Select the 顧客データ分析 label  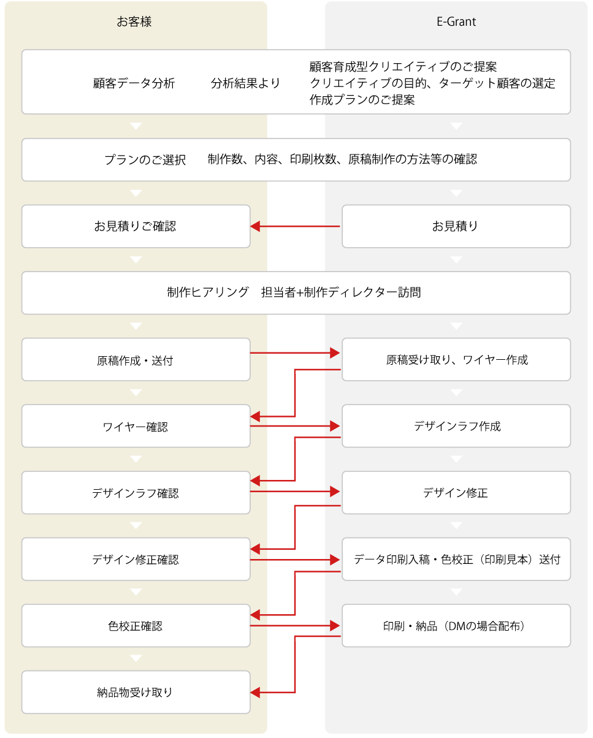(x=134, y=83)
